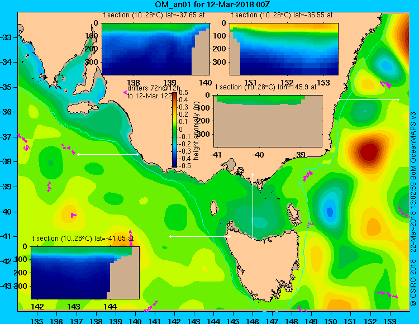Click the -38 latitude label on the main axis
The image size is (419, 324).
(6, 161)
